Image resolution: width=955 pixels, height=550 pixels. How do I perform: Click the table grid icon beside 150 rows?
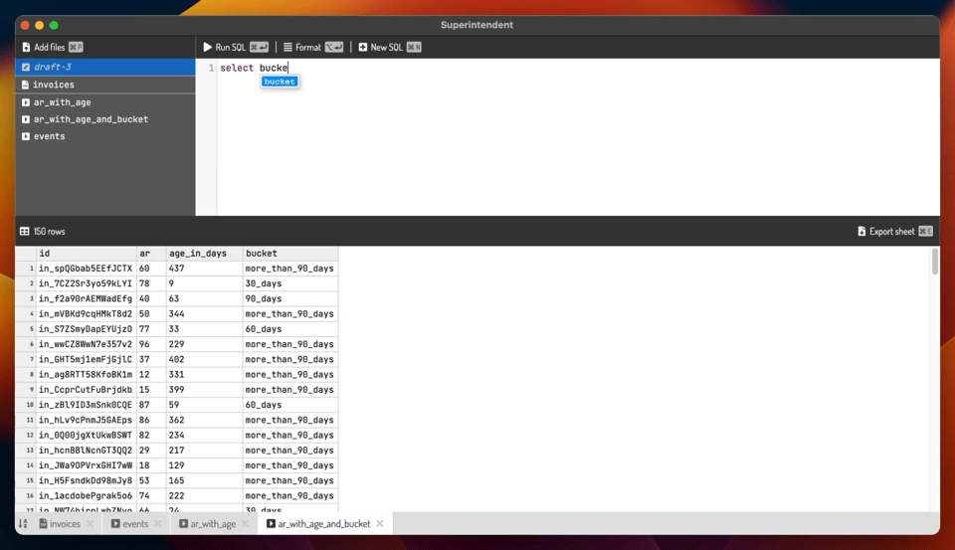pos(25,232)
